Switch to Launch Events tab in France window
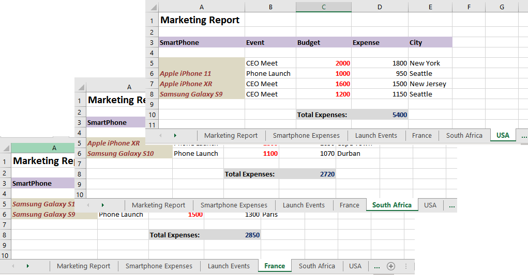The height and width of the screenshot is (275, 528). (229, 266)
